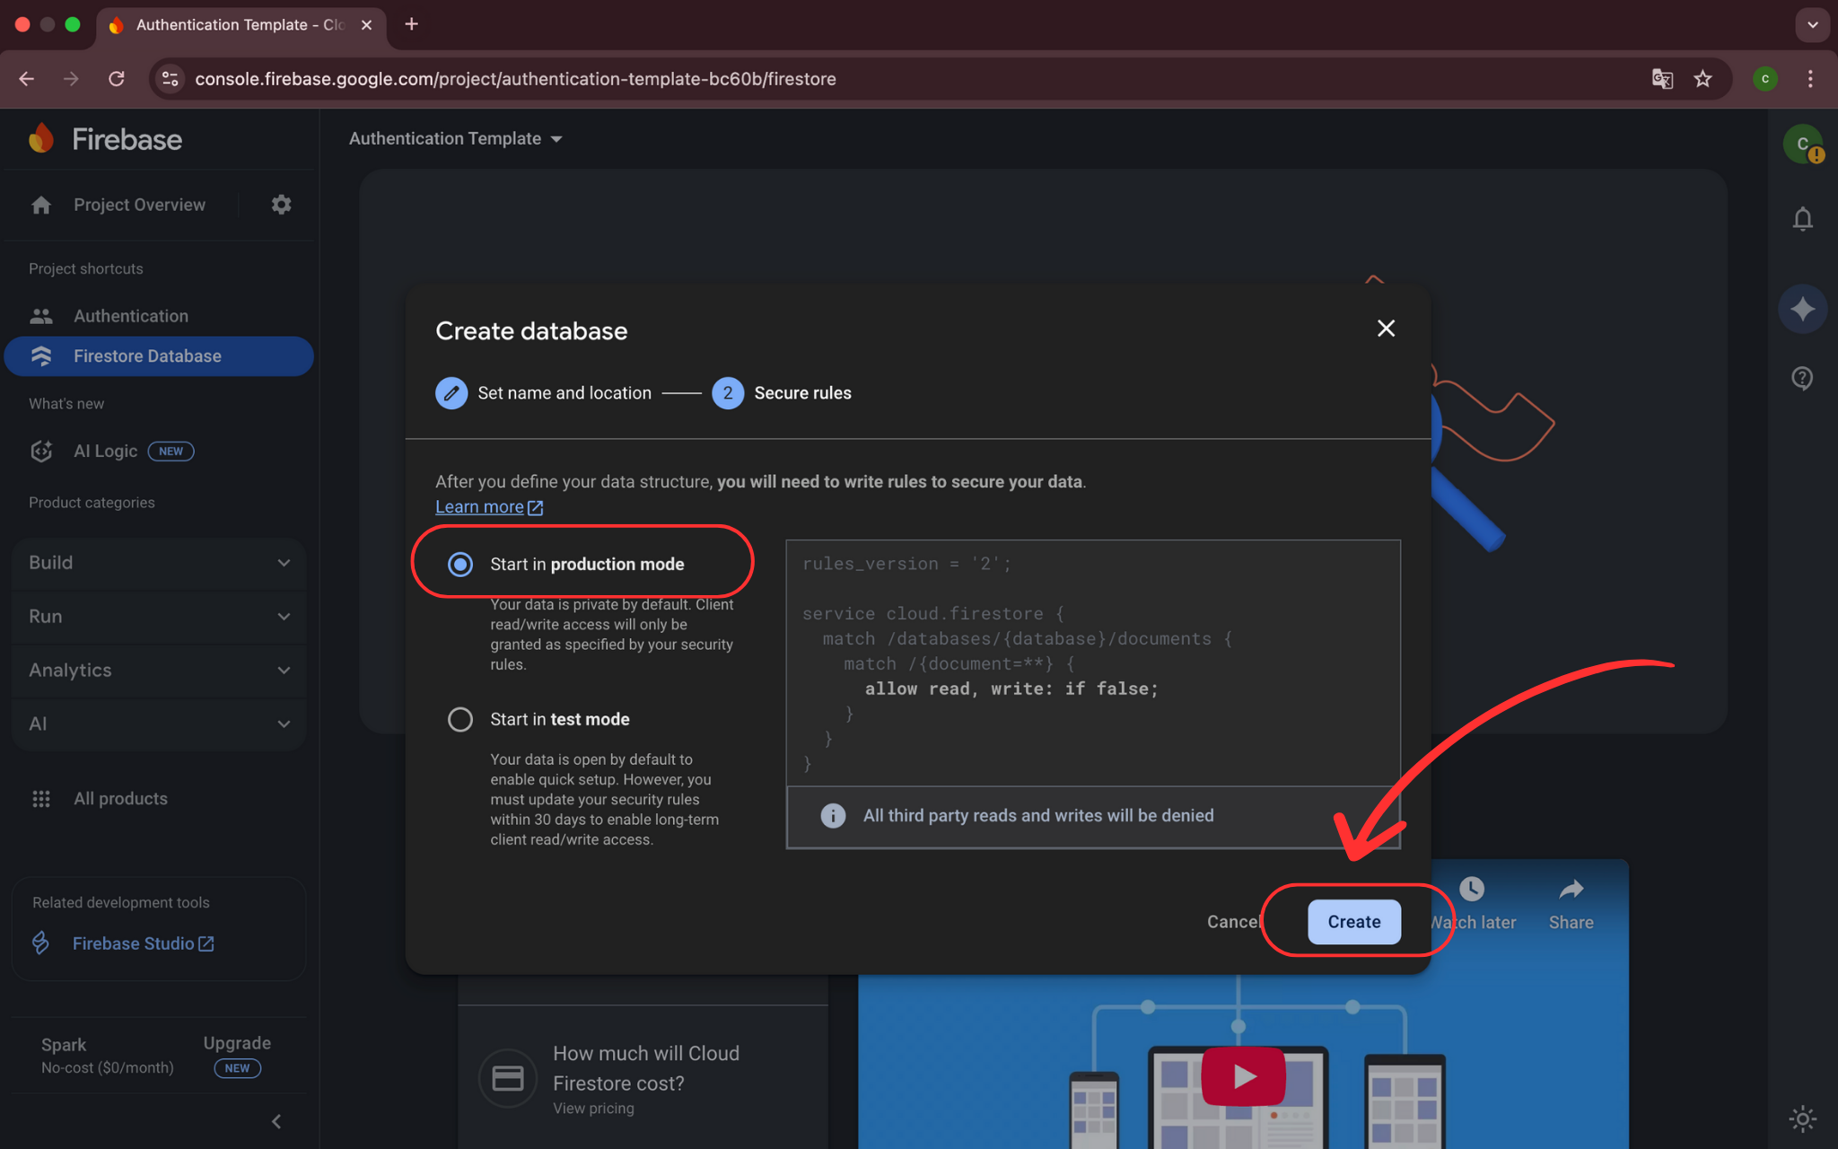Screen dimensions: 1838x1149
Task: Select Start in test mode radio
Action: click(460, 719)
